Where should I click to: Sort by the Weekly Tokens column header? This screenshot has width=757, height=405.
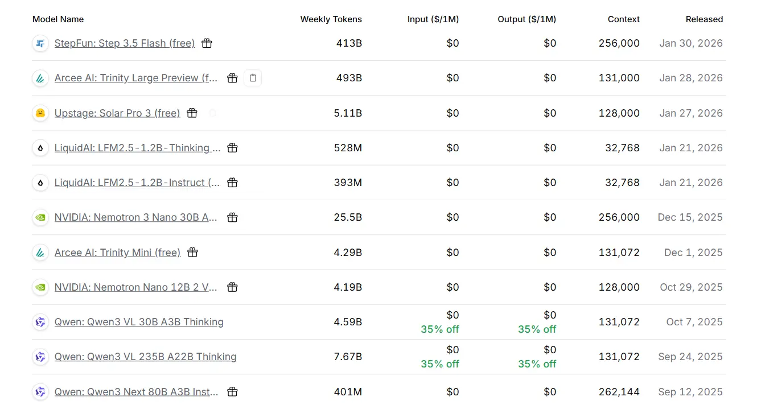[x=331, y=19]
